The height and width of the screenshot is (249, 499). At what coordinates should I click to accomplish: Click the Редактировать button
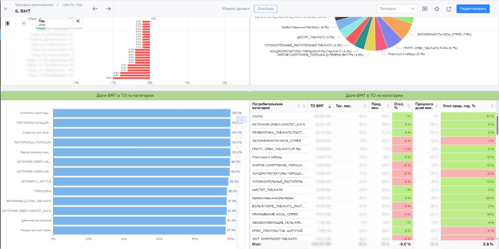tap(473, 9)
